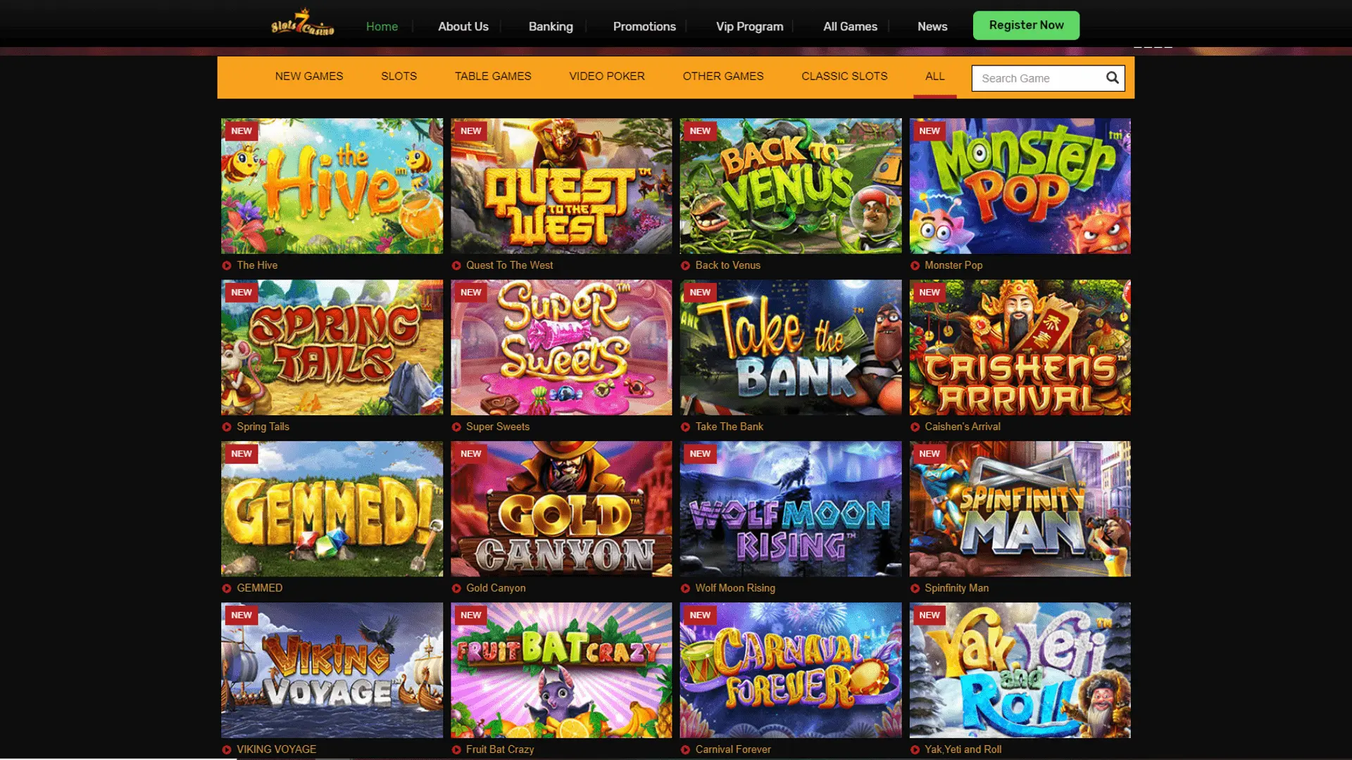Open the Quest To The West thumbnail
This screenshot has height=760, width=1352.
(x=561, y=186)
